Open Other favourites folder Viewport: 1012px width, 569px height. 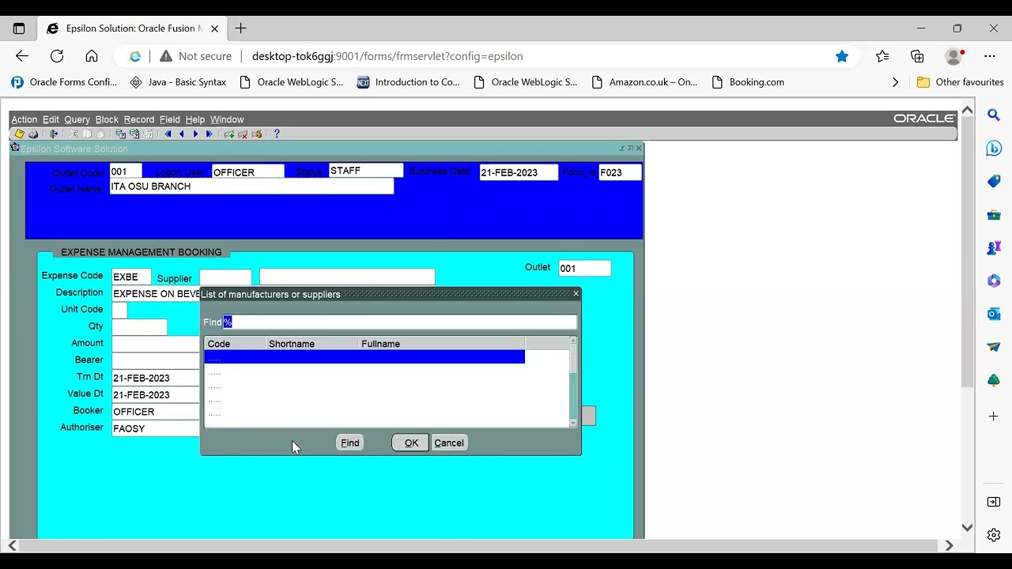(x=960, y=82)
